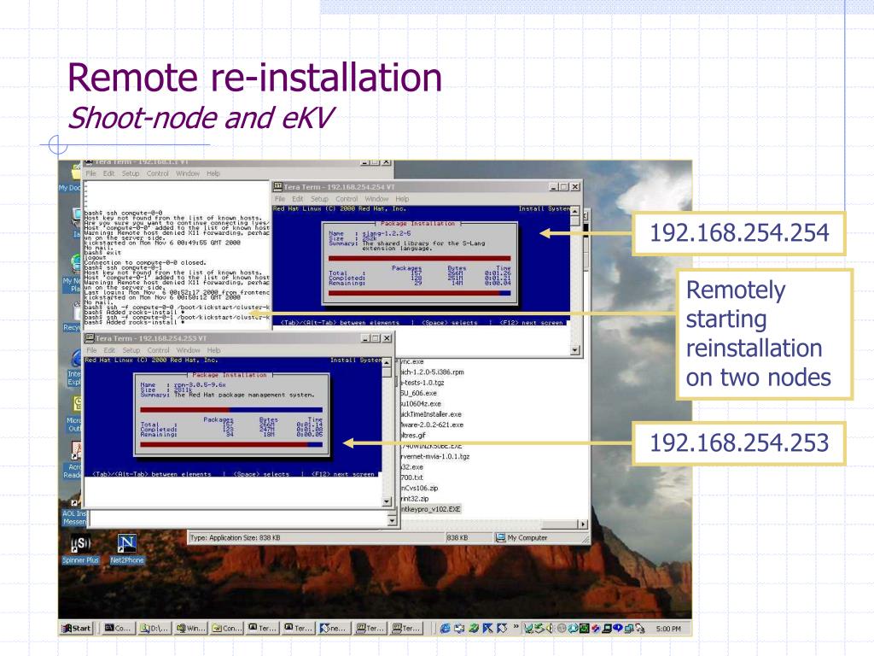Screen dimensions: 874x656
Task: Select file 'rvernet-mvia-1.0.1.tgz' in file list
Action: click(x=434, y=456)
